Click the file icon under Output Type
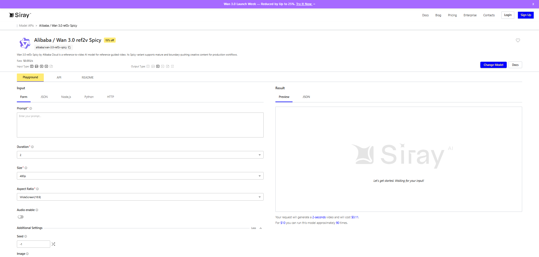This screenshot has height=257, width=539. [x=168, y=66]
